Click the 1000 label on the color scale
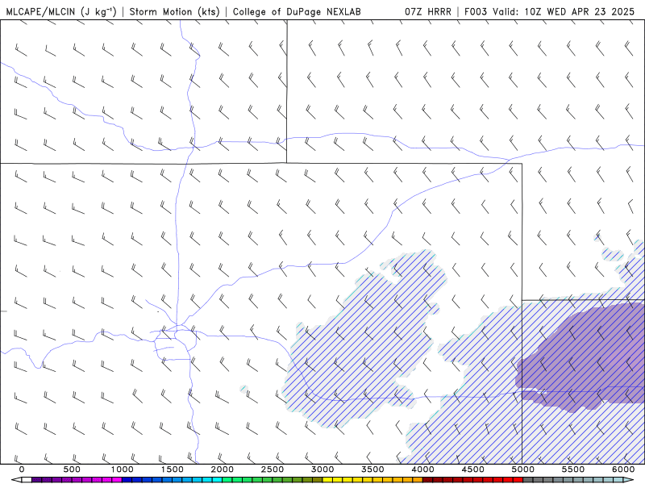This screenshot has height=484, width=645. point(123,469)
